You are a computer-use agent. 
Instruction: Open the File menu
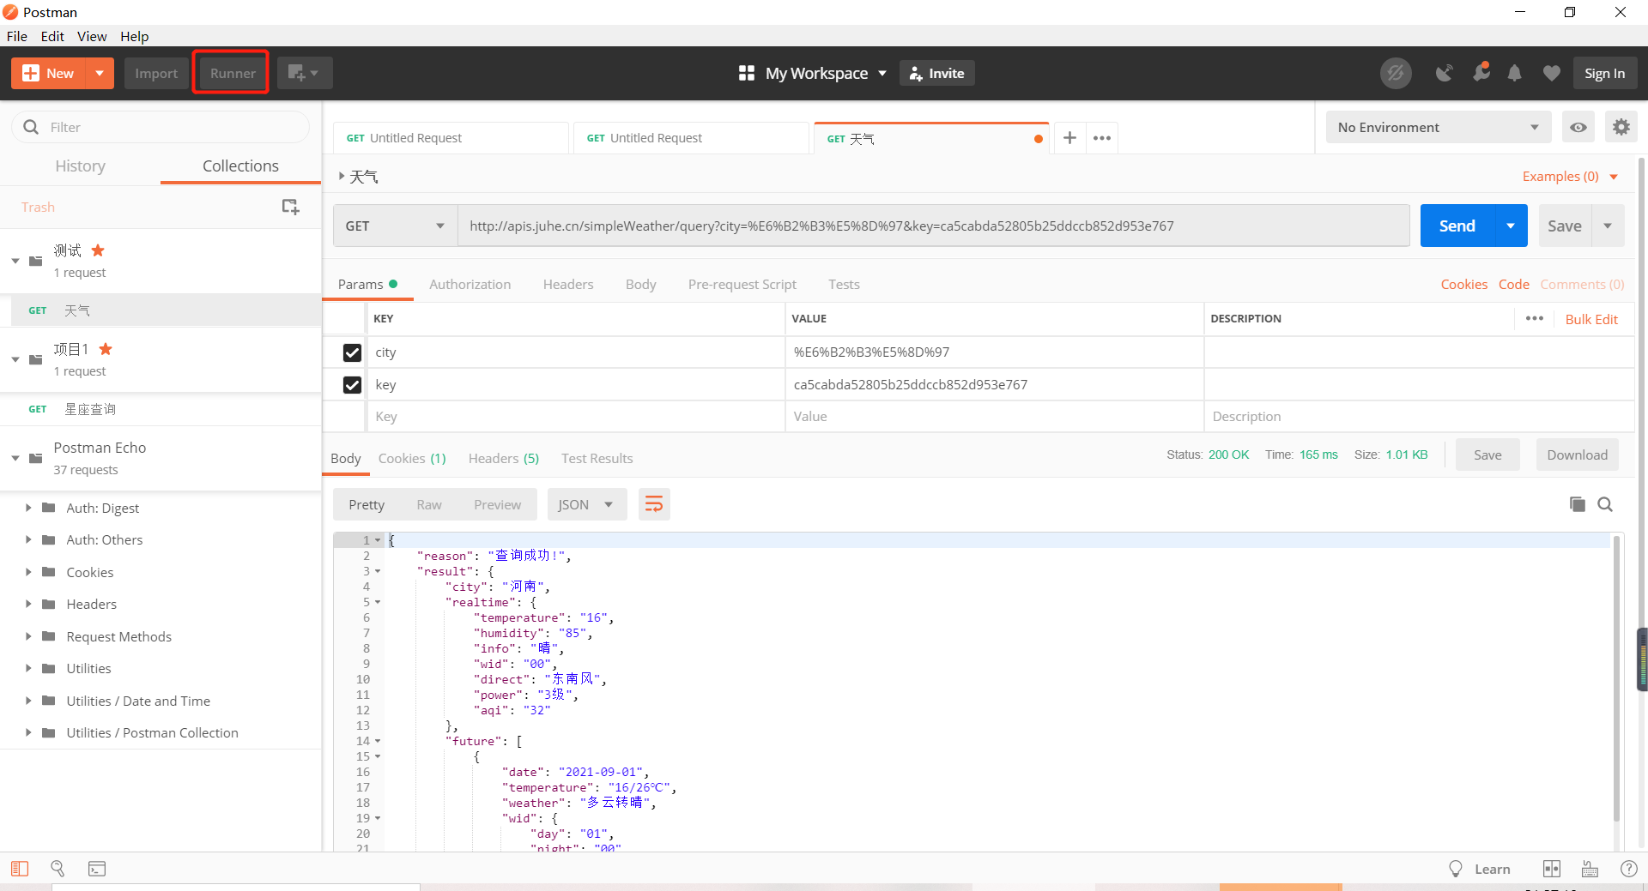[17, 36]
